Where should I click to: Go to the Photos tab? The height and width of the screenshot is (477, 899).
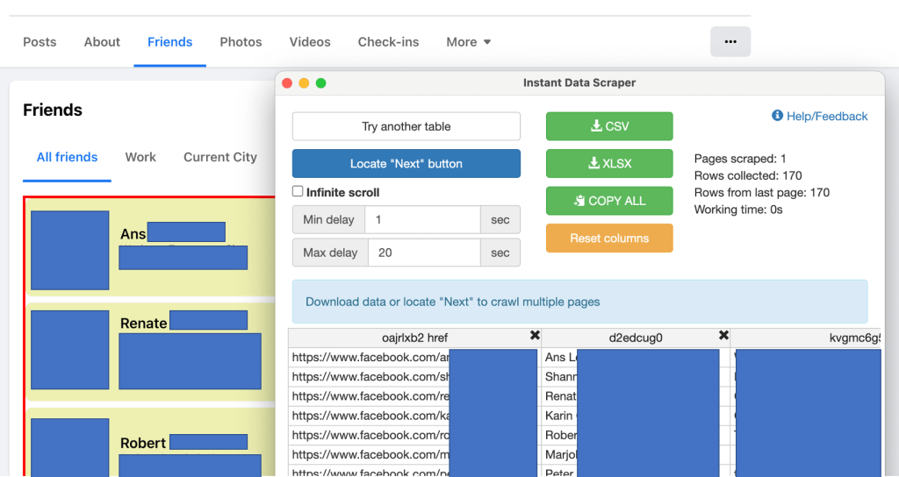(241, 42)
